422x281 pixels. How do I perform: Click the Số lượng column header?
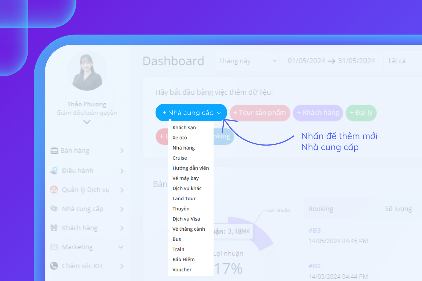(x=398, y=209)
